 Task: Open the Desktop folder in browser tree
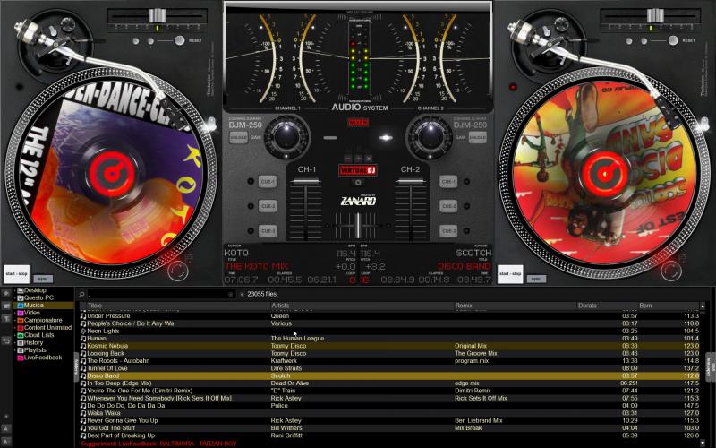point(34,290)
